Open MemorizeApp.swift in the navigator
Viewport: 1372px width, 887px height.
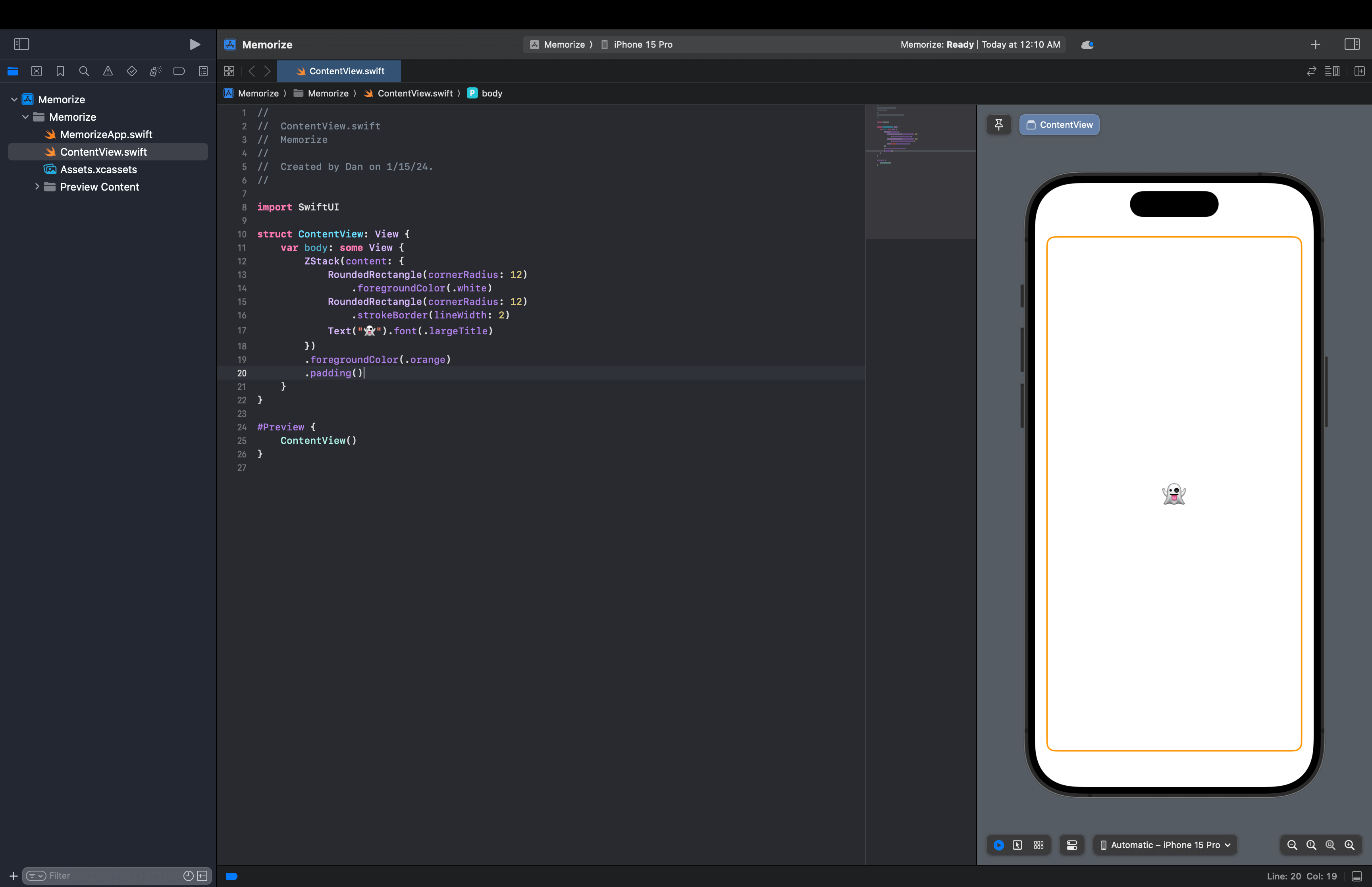106,134
